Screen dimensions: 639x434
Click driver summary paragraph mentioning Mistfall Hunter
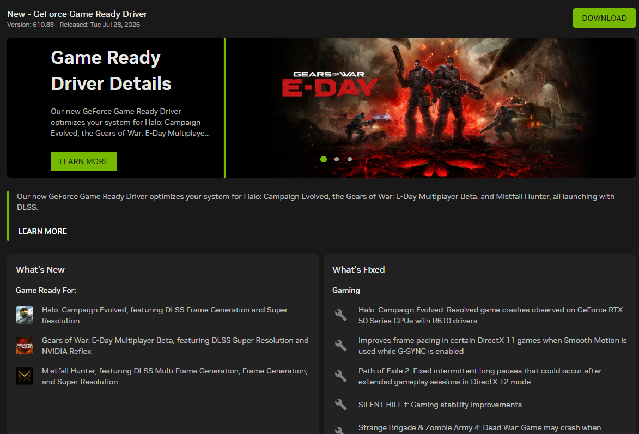[x=315, y=202]
